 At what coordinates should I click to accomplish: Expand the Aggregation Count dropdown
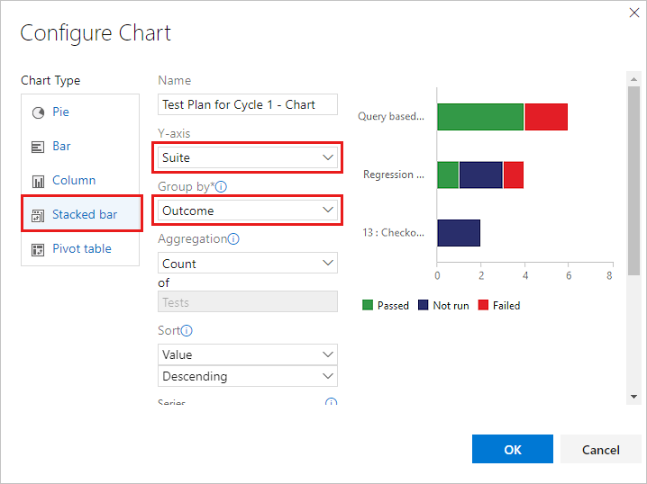248,264
